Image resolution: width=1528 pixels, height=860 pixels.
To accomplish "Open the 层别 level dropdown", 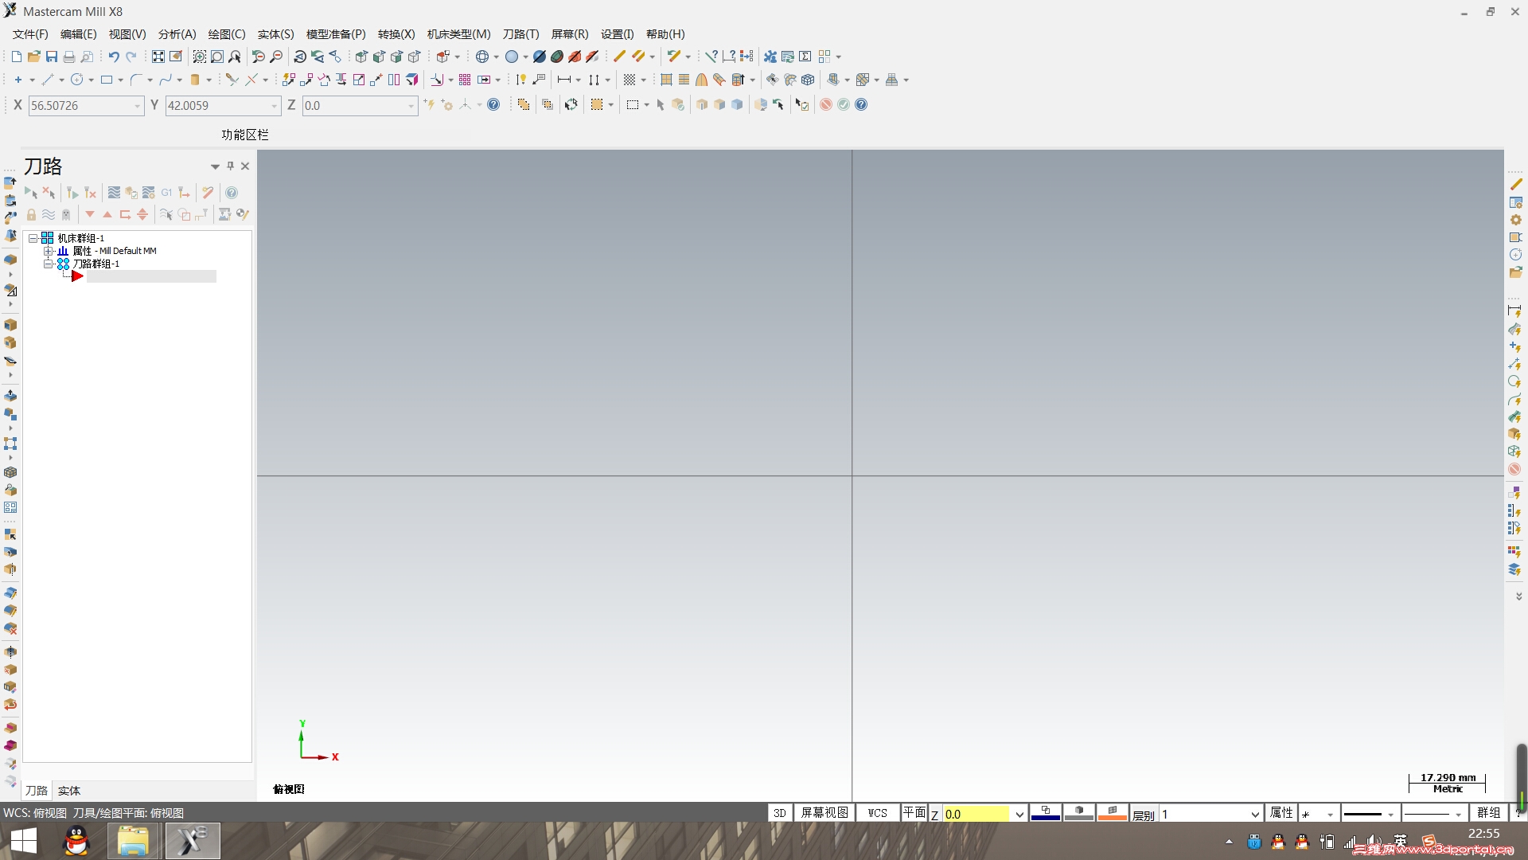I will [x=1254, y=814].
